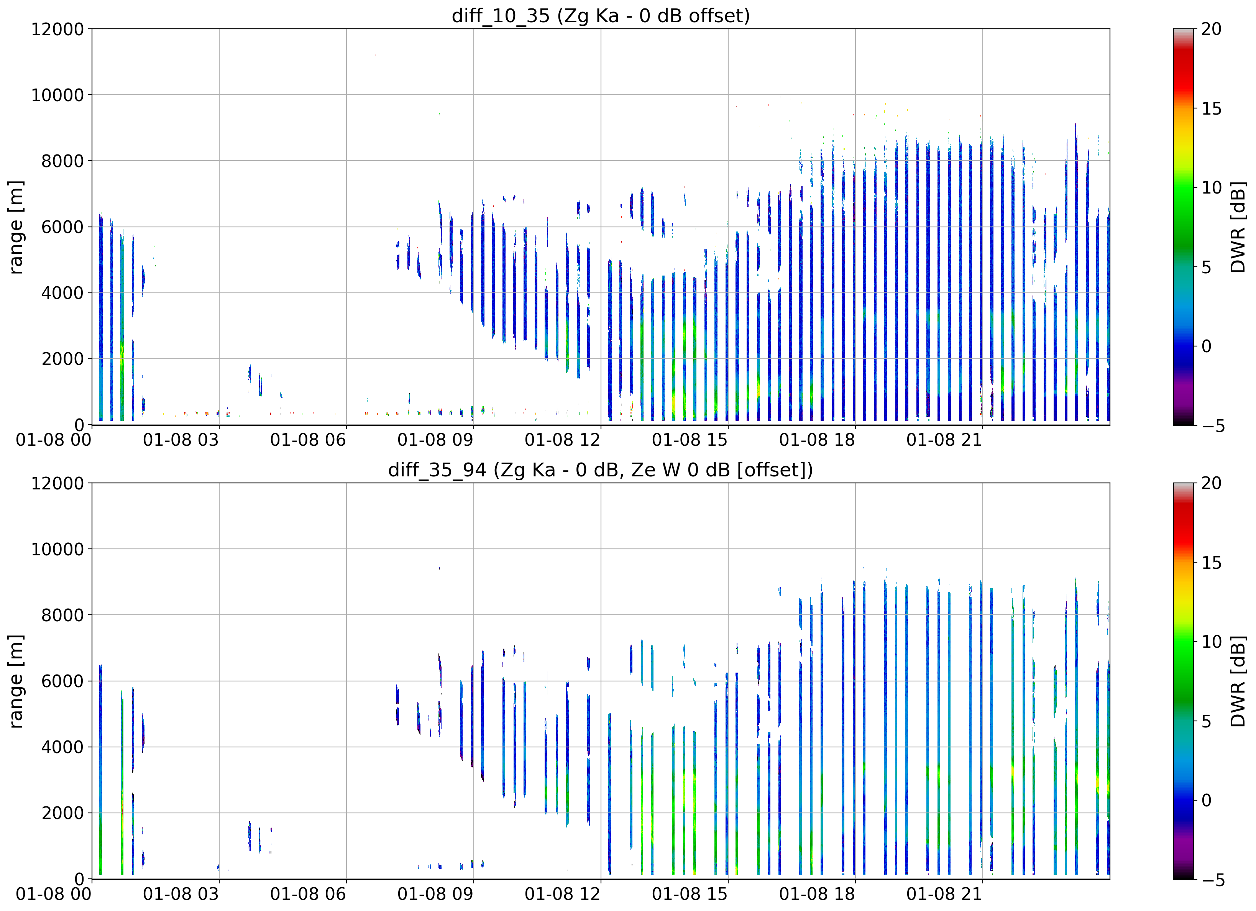Click the '6000' y-tick of the diff_35_94 plot
The width and height of the screenshot is (1256, 911).
(x=62, y=681)
